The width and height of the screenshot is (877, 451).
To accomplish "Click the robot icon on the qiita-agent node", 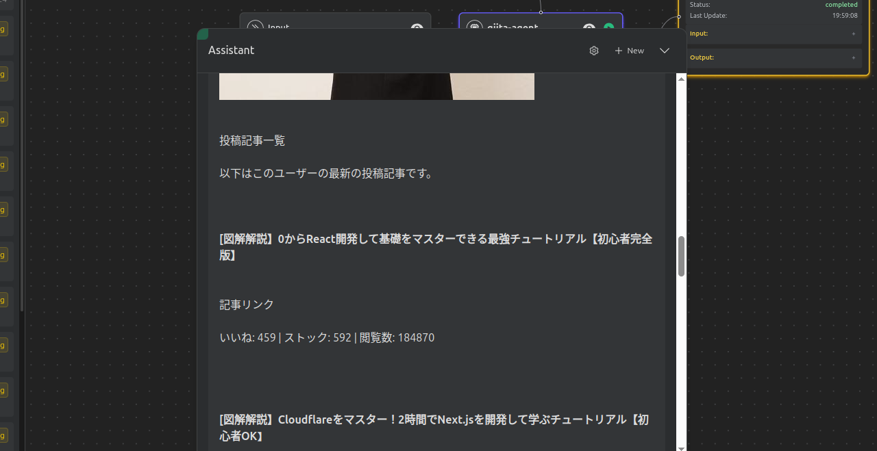I will [x=474, y=28].
